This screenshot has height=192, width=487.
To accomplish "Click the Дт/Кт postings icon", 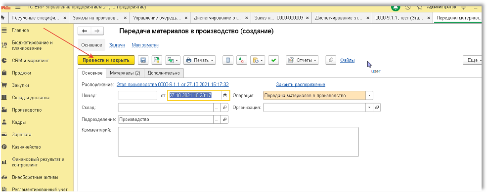I will click(241, 60).
